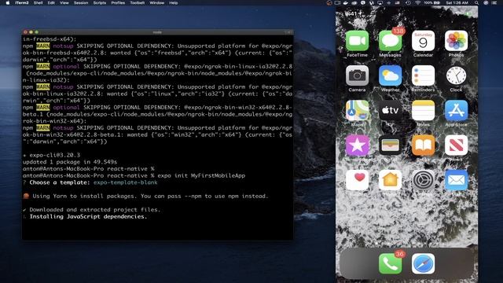Open the Maps app

[357, 111]
